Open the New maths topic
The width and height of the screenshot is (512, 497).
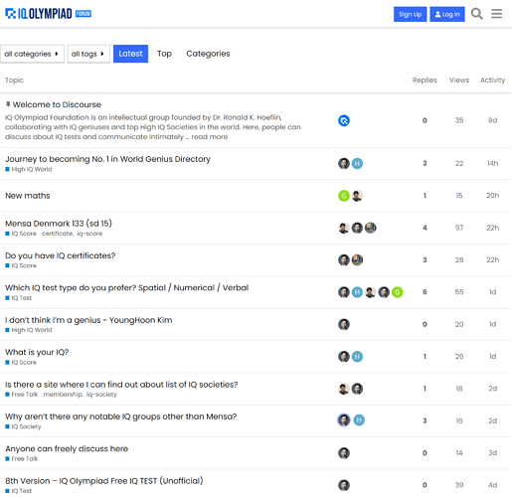coord(28,196)
